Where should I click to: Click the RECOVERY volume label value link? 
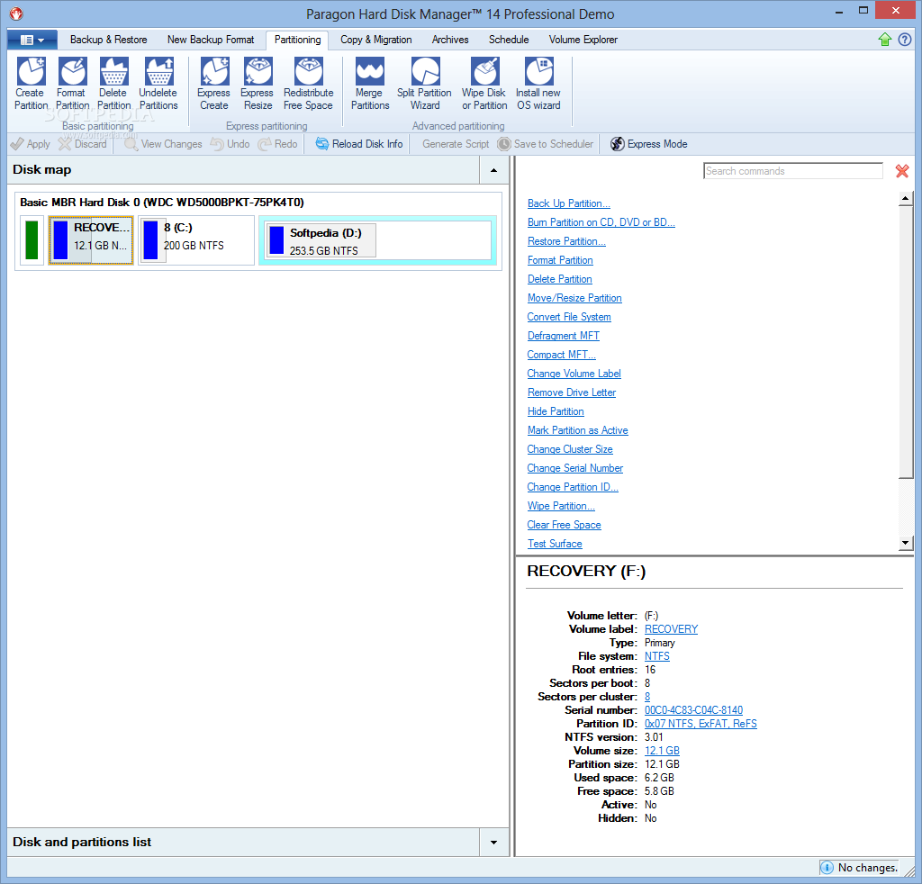[x=671, y=629]
